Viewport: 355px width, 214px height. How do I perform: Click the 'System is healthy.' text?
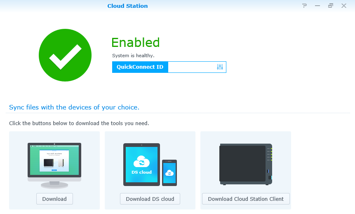point(133,56)
